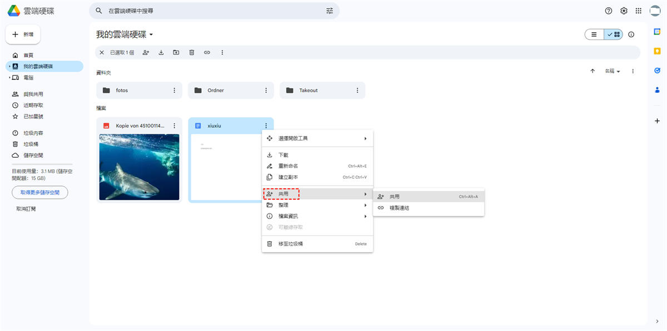Viewport: 667px width, 331px height.
Task: Open more options beside the 名稱 sort button
Action: [x=633, y=71]
